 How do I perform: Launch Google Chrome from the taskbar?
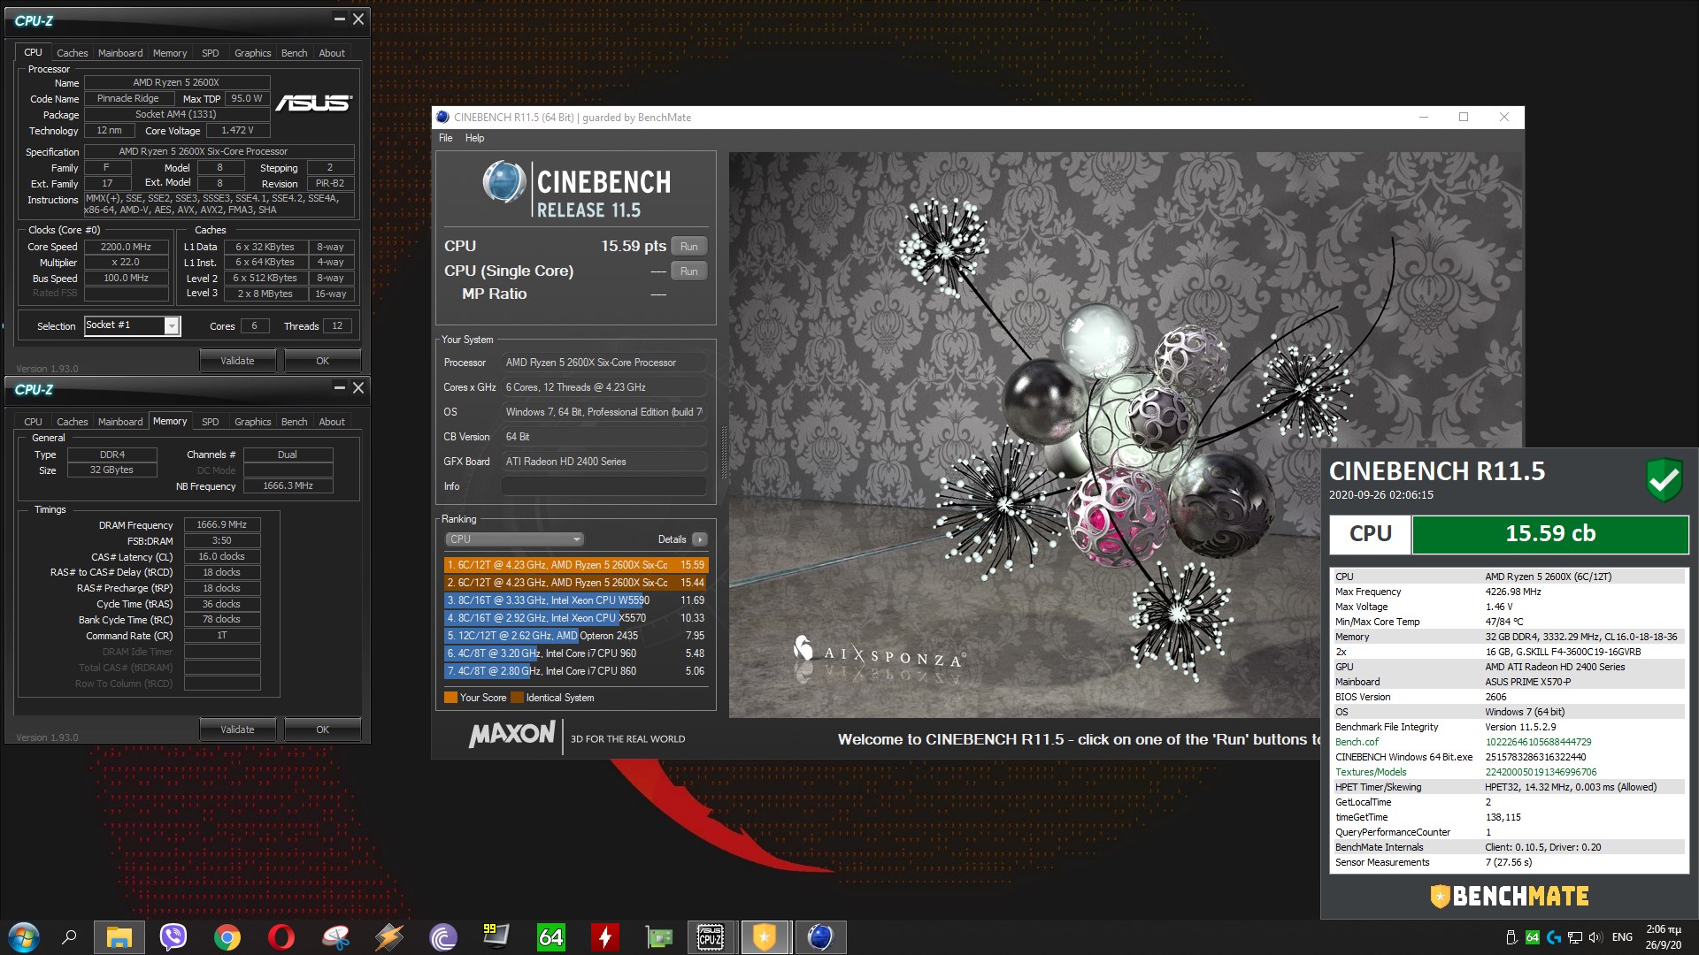(227, 937)
